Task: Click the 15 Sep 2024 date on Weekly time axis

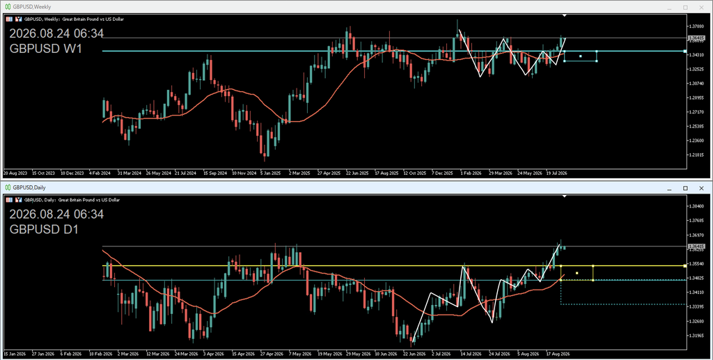Action: [x=215, y=173]
